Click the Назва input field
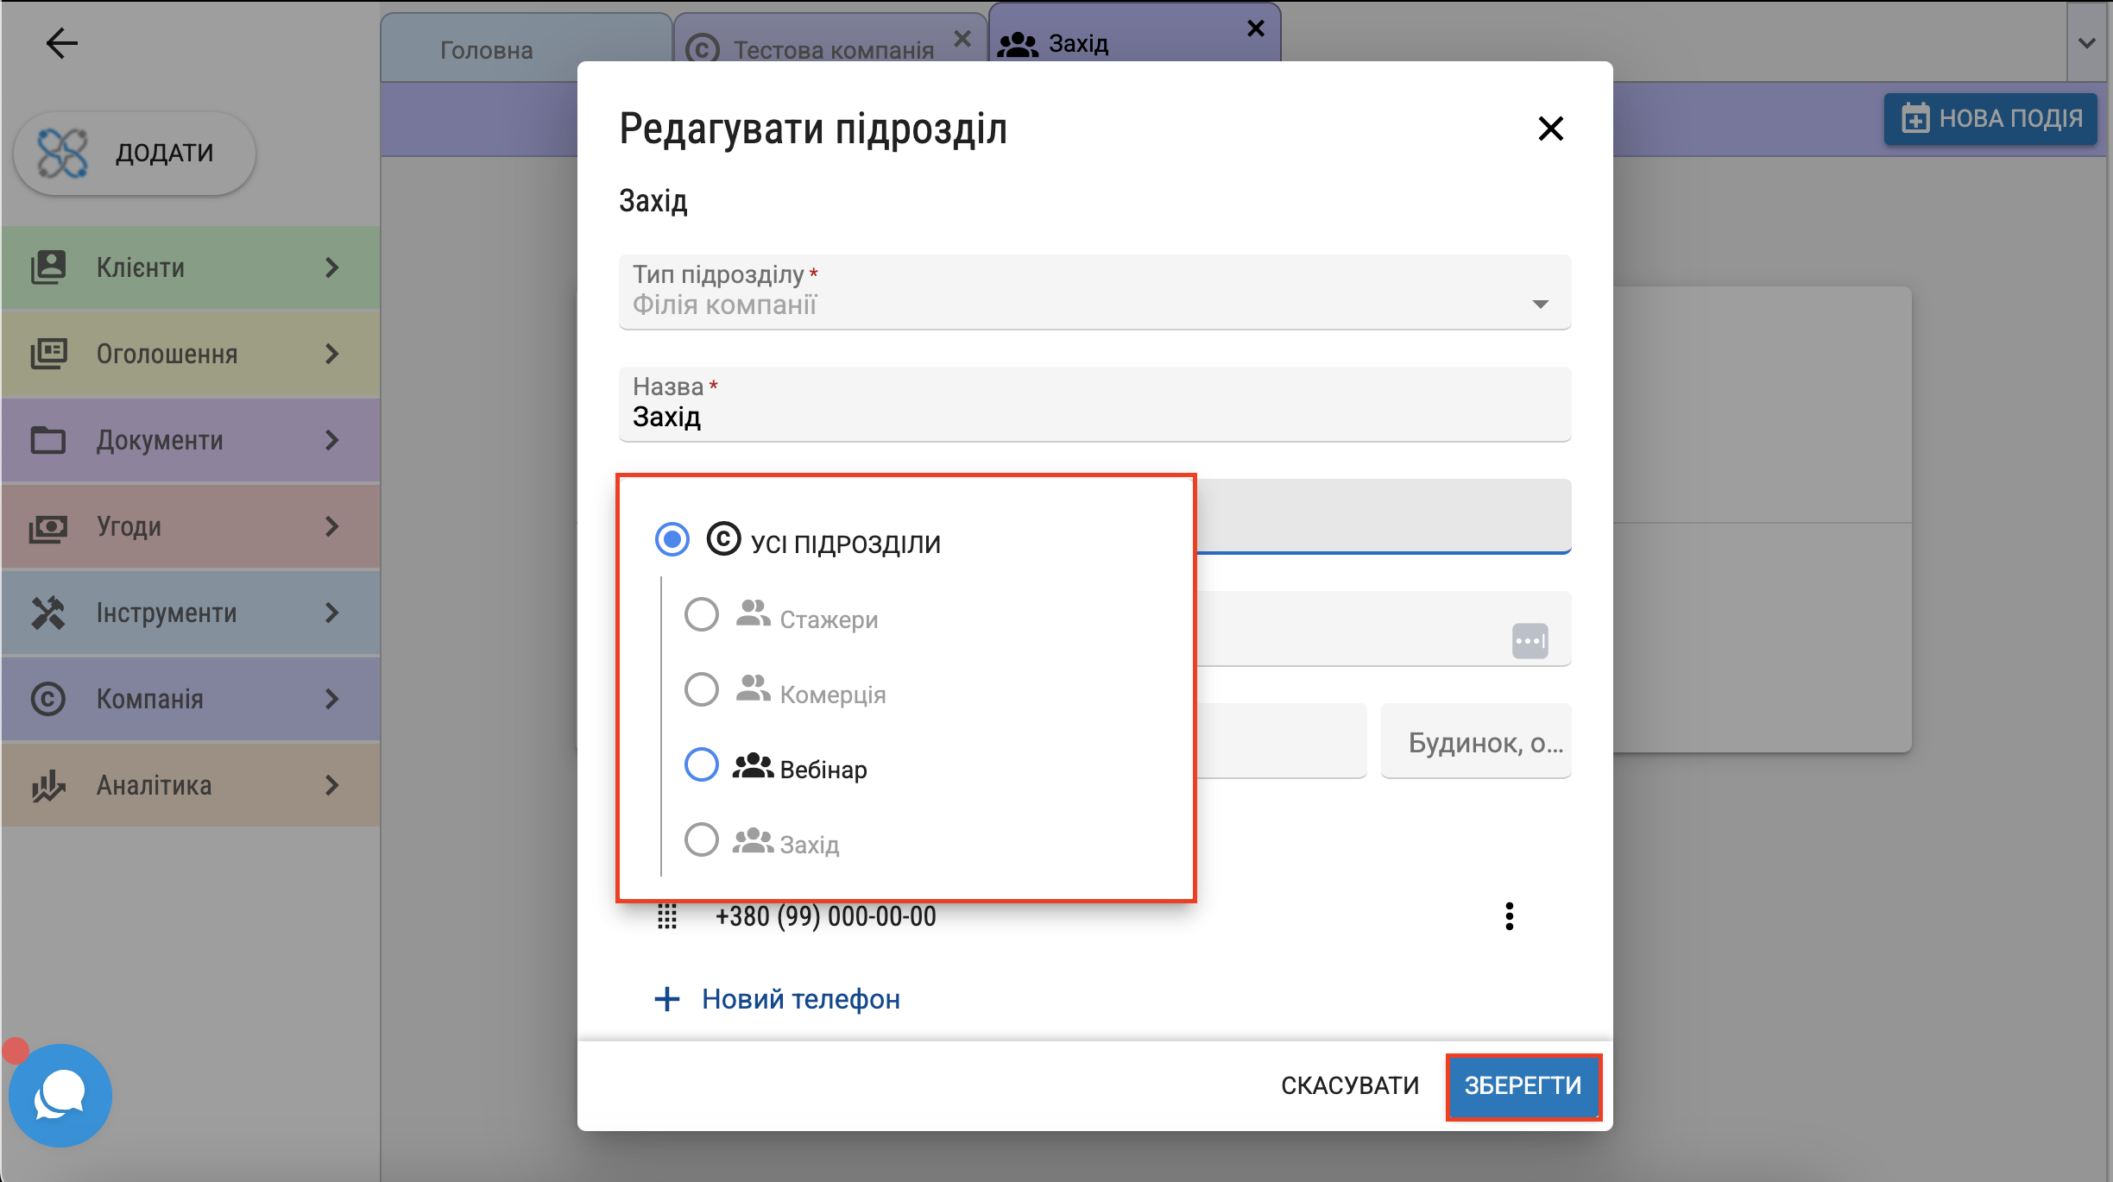The width and height of the screenshot is (2113, 1182). tap(1094, 416)
